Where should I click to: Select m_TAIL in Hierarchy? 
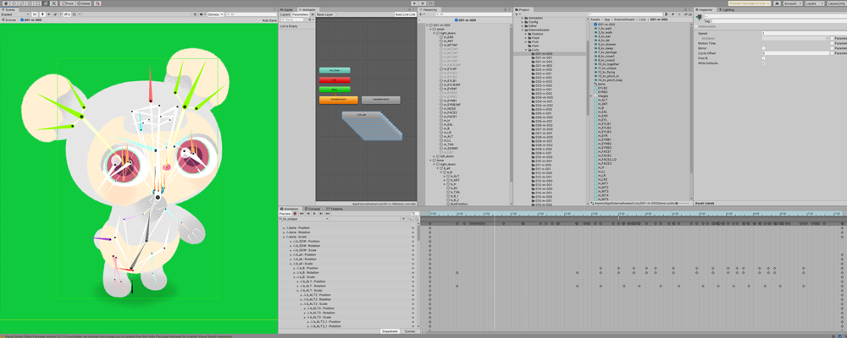coord(448,144)
